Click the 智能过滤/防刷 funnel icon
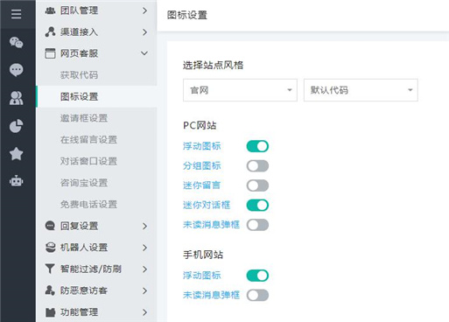This screenshot has height=322, width=449. tap(50, 269)
